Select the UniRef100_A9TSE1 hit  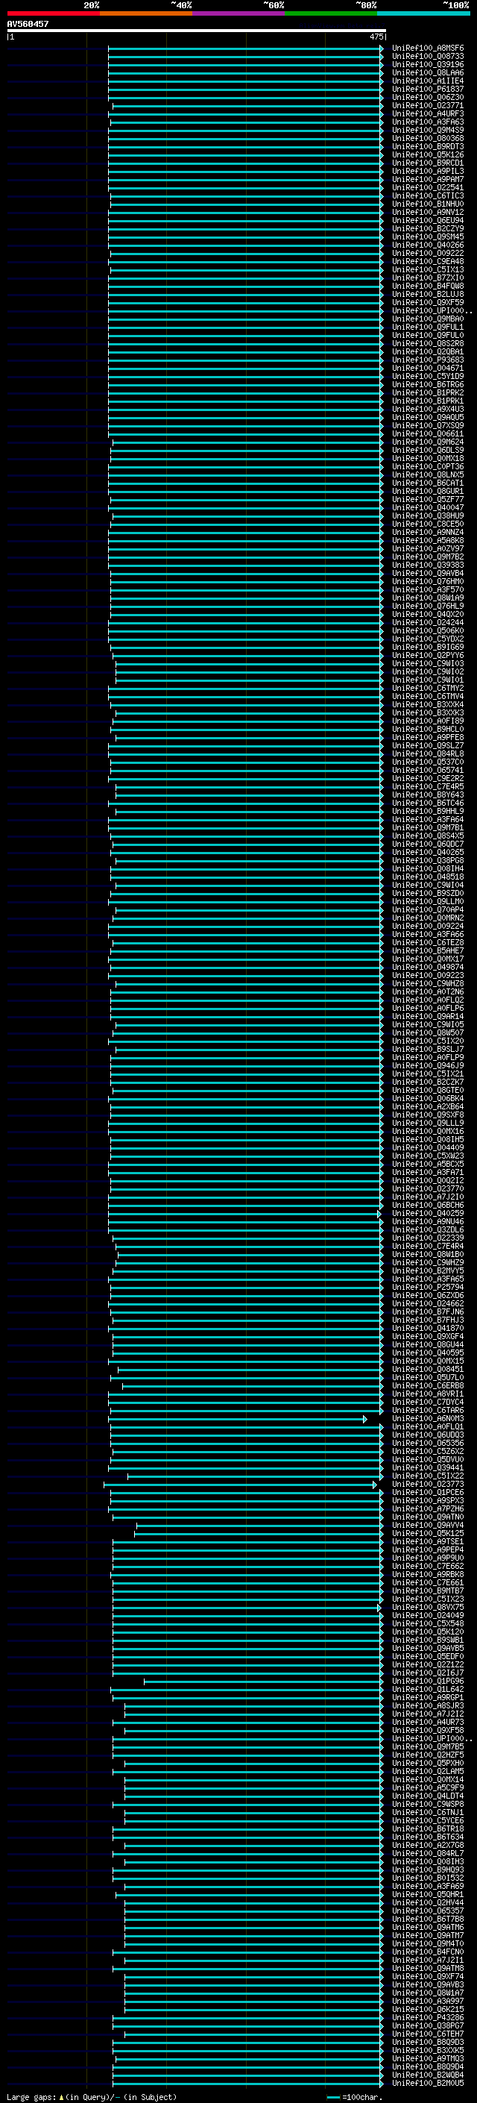point(427,1541)
